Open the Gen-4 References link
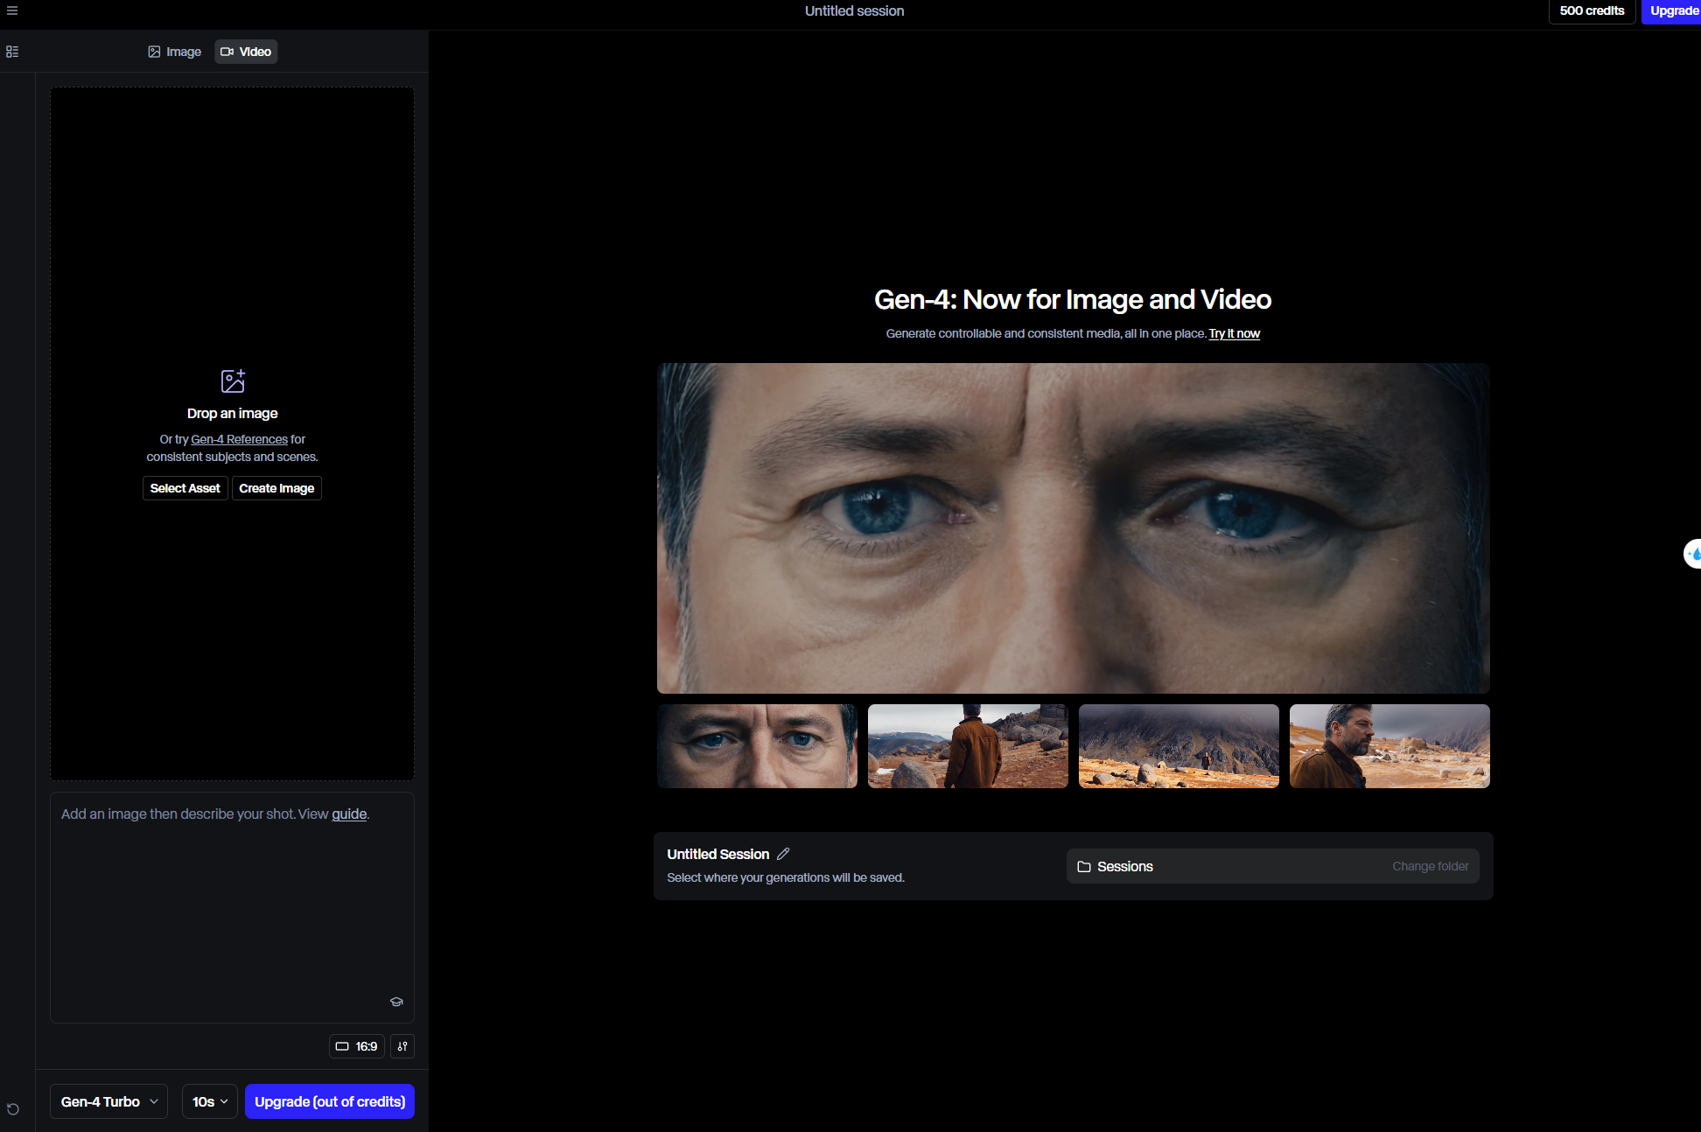1701x1132 pixels. [x=239, y=439]
